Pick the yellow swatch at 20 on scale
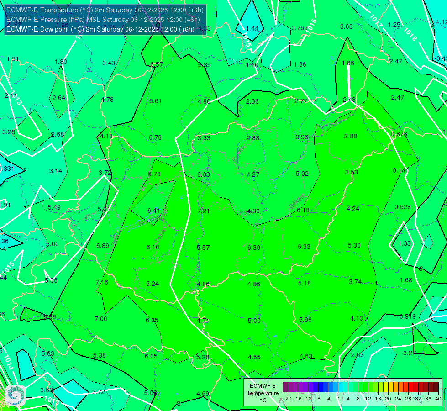 (x=386, y=387)
